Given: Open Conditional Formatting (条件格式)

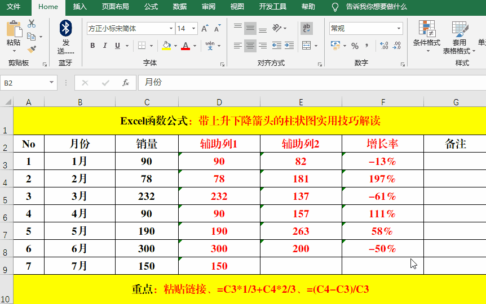Looking at the screenshot, I should coord(427,35).
